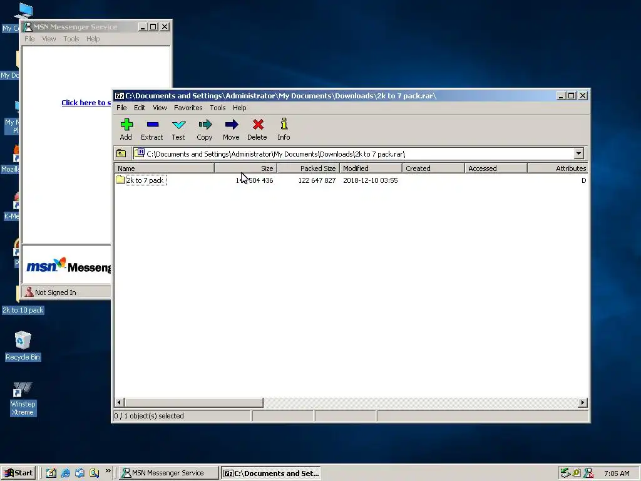Click the C:\Documents and Set... taskbar button
641x481 pixels.
[270, 473]
